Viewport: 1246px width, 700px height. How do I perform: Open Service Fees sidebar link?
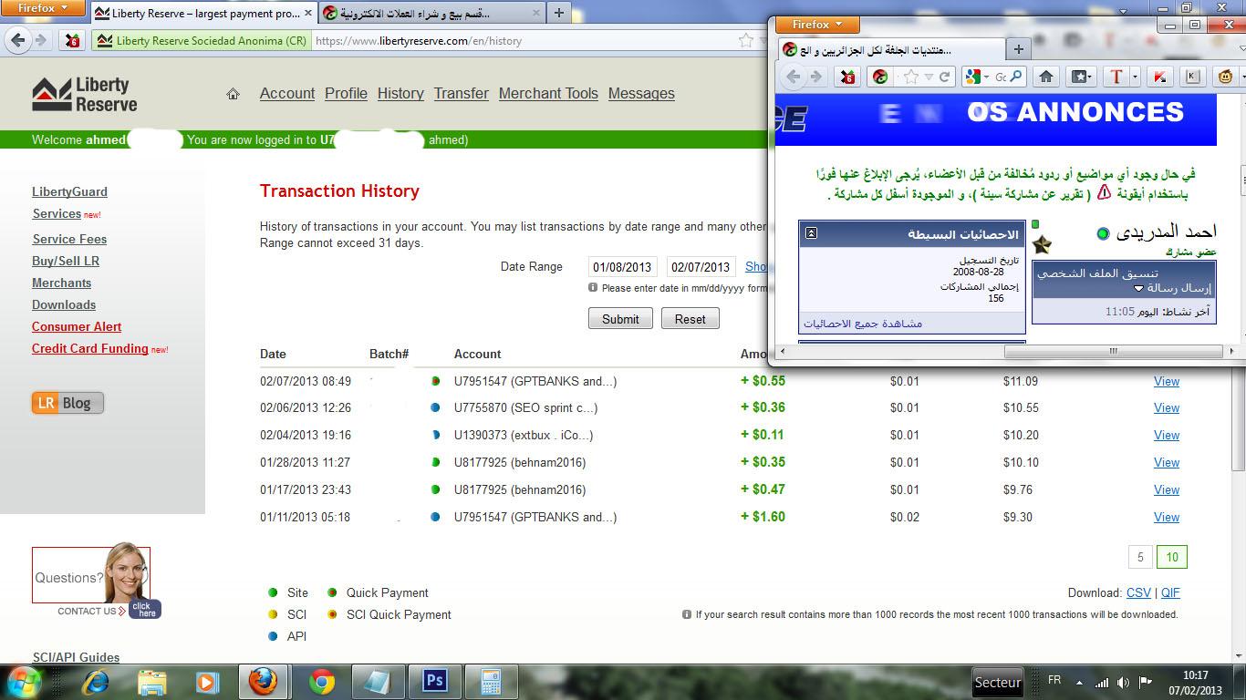69,239
